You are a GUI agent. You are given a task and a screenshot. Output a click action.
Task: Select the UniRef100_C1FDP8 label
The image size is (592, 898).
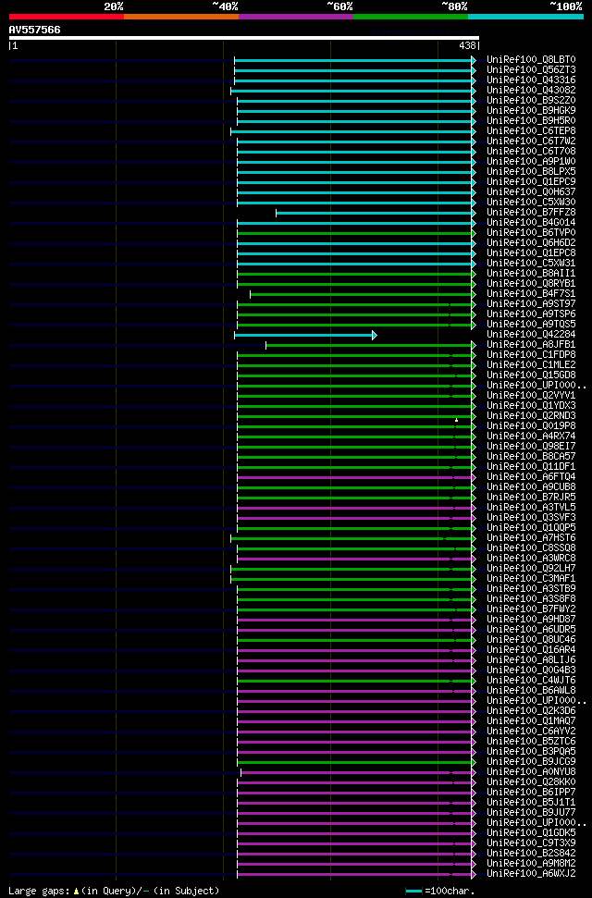click(x=531, y=355)
